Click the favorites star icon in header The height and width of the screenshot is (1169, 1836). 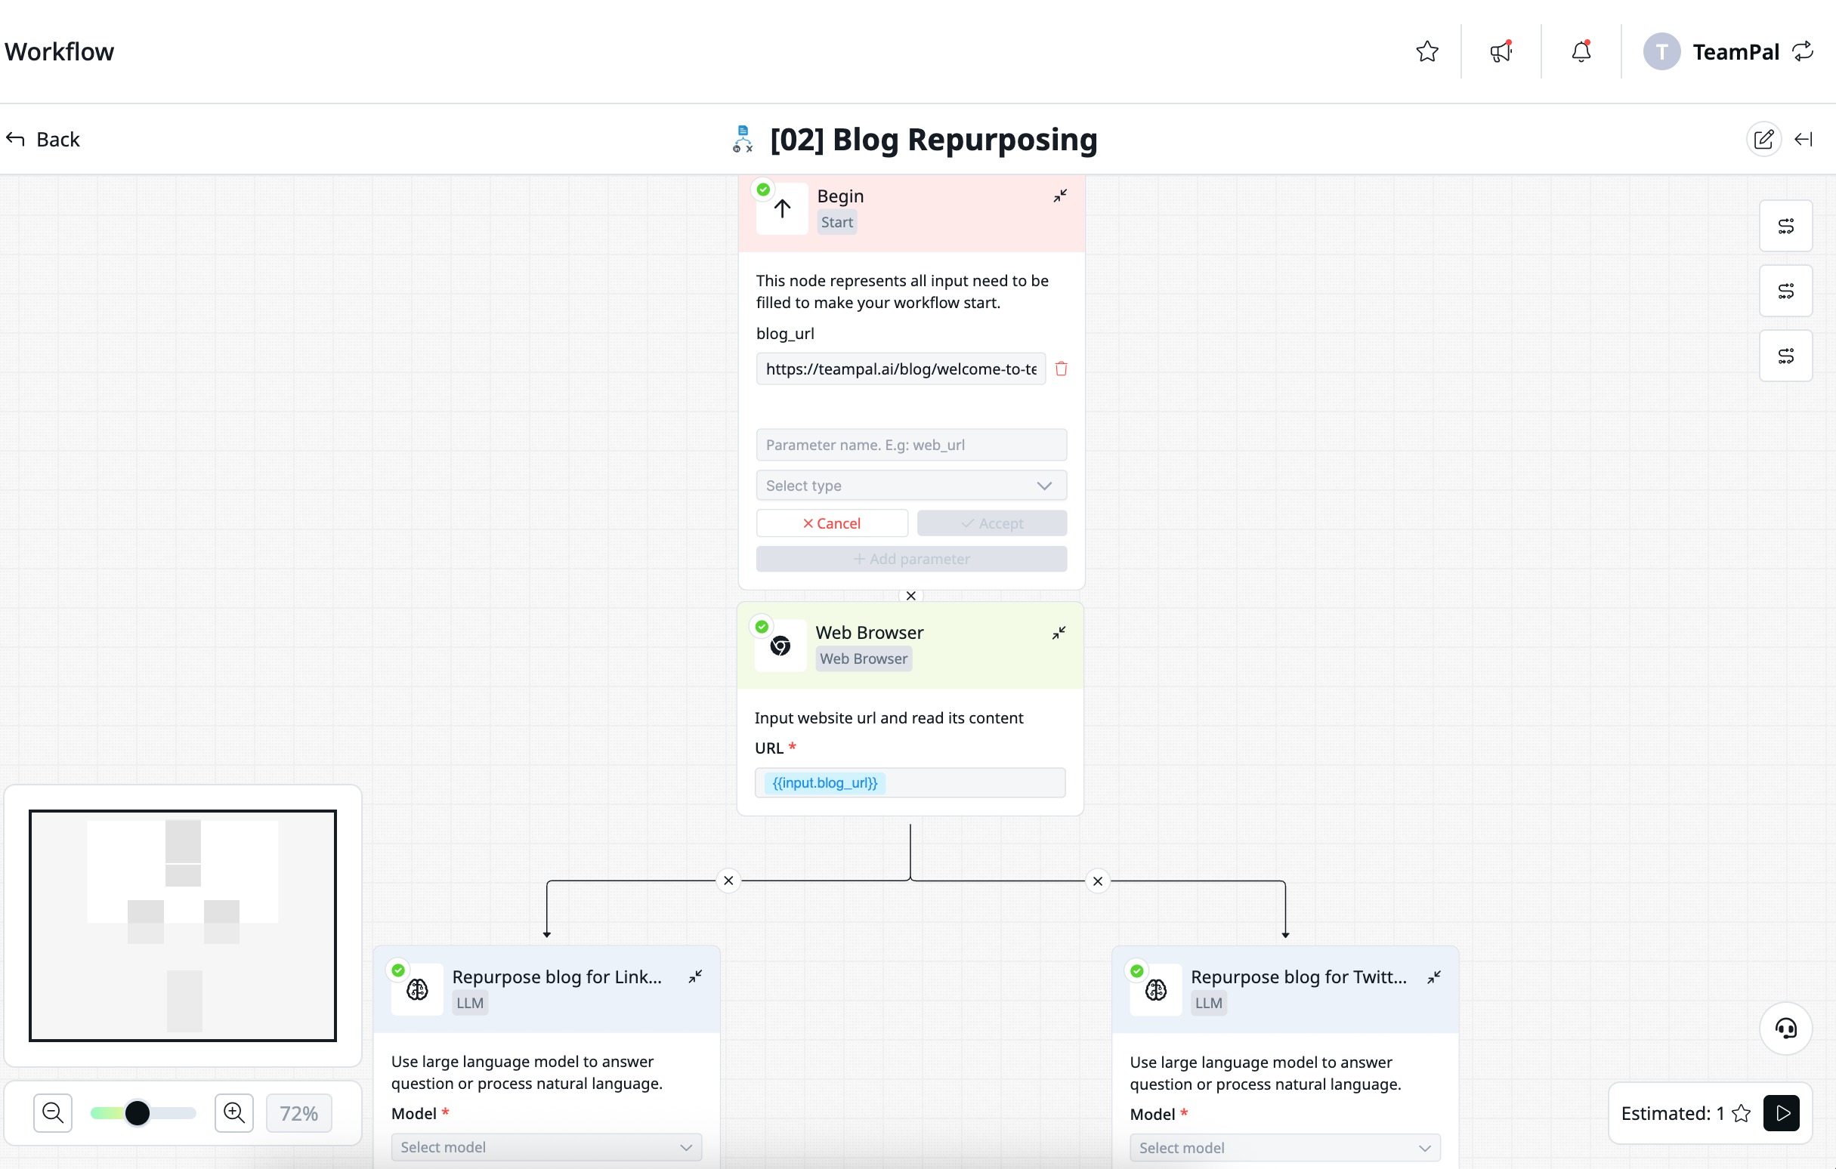(1426, 52)
